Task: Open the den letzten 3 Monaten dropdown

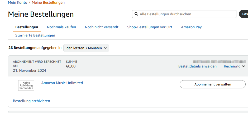Action: [86, 48]
